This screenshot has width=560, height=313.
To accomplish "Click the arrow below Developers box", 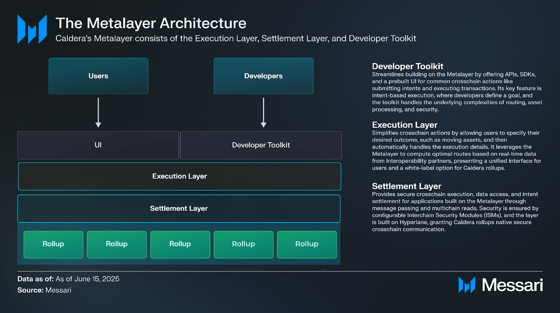I will click(263, 113).
